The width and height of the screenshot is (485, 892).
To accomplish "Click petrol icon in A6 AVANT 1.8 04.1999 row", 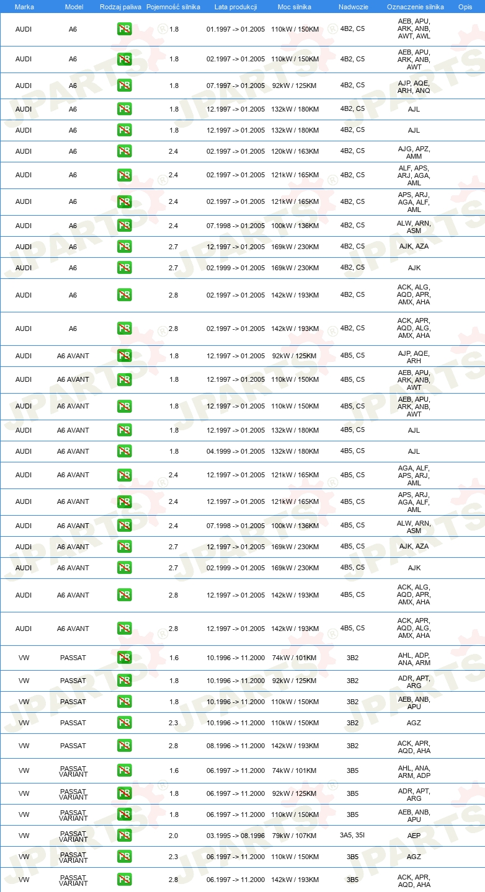I will click(124, 451).
